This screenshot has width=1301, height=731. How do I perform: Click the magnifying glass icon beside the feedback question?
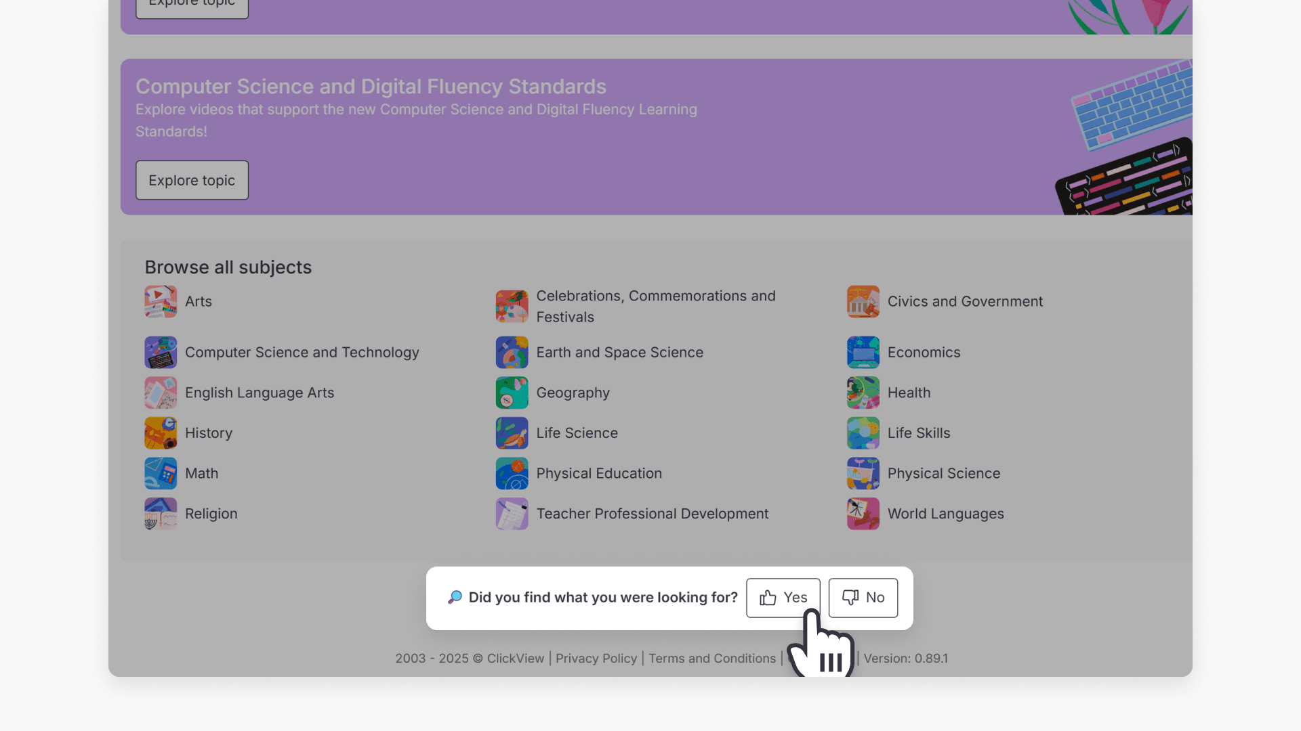tap(454, 597)
